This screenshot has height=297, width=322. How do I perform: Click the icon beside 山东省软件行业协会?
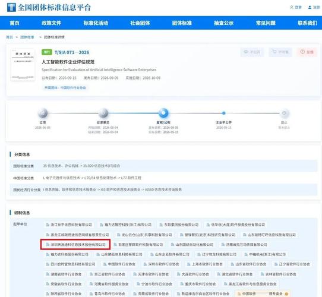tap(232, 264)
